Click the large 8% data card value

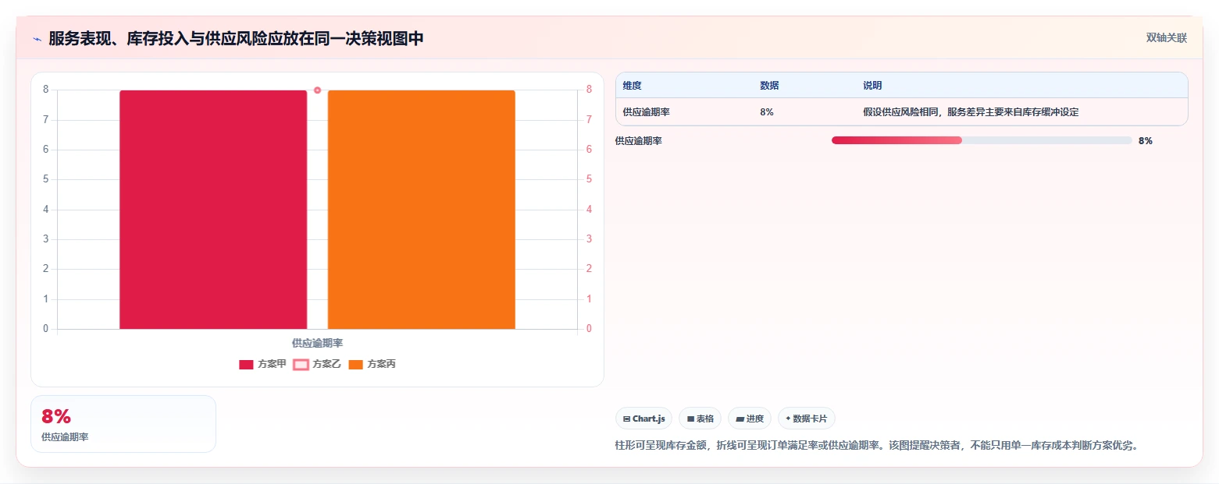[x=56, y=417]
